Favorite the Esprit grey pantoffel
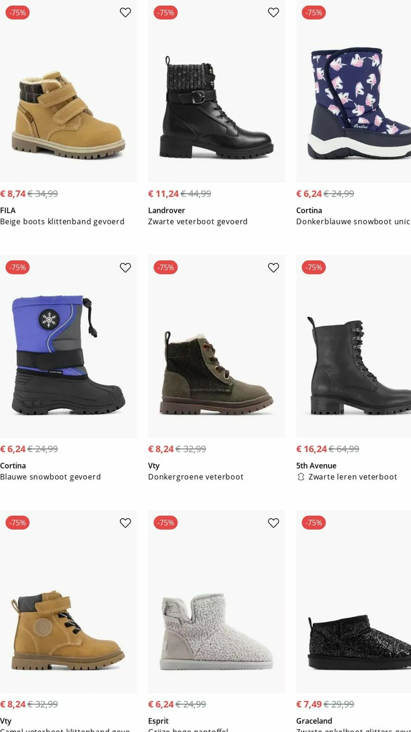 point(273,523)
